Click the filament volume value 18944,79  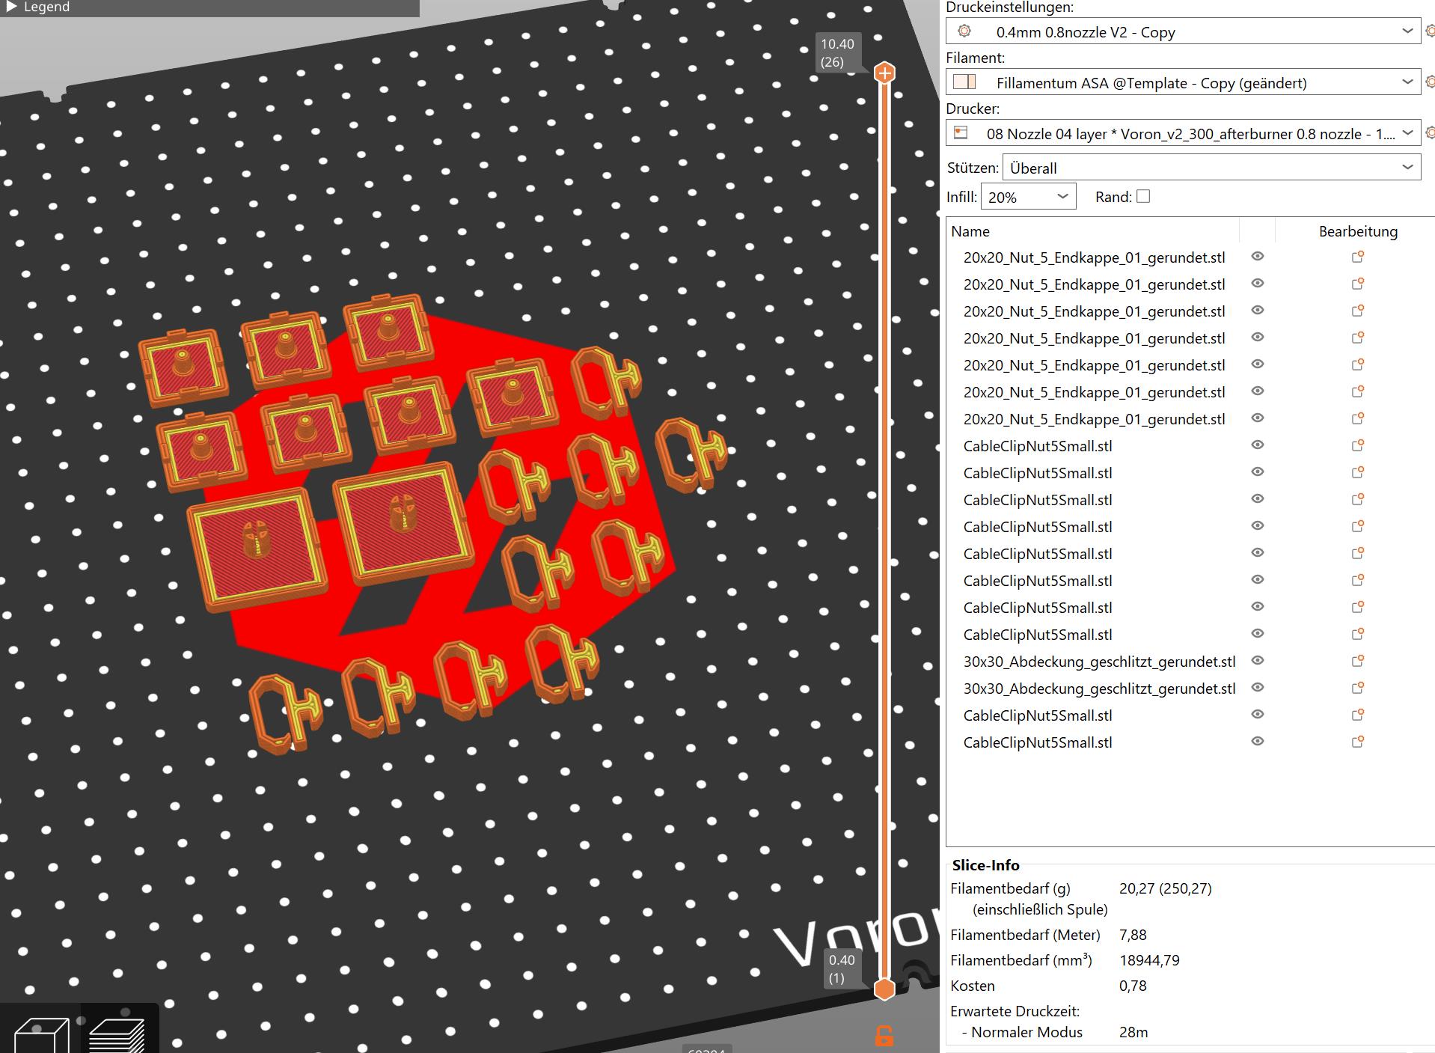point(1149,960)
